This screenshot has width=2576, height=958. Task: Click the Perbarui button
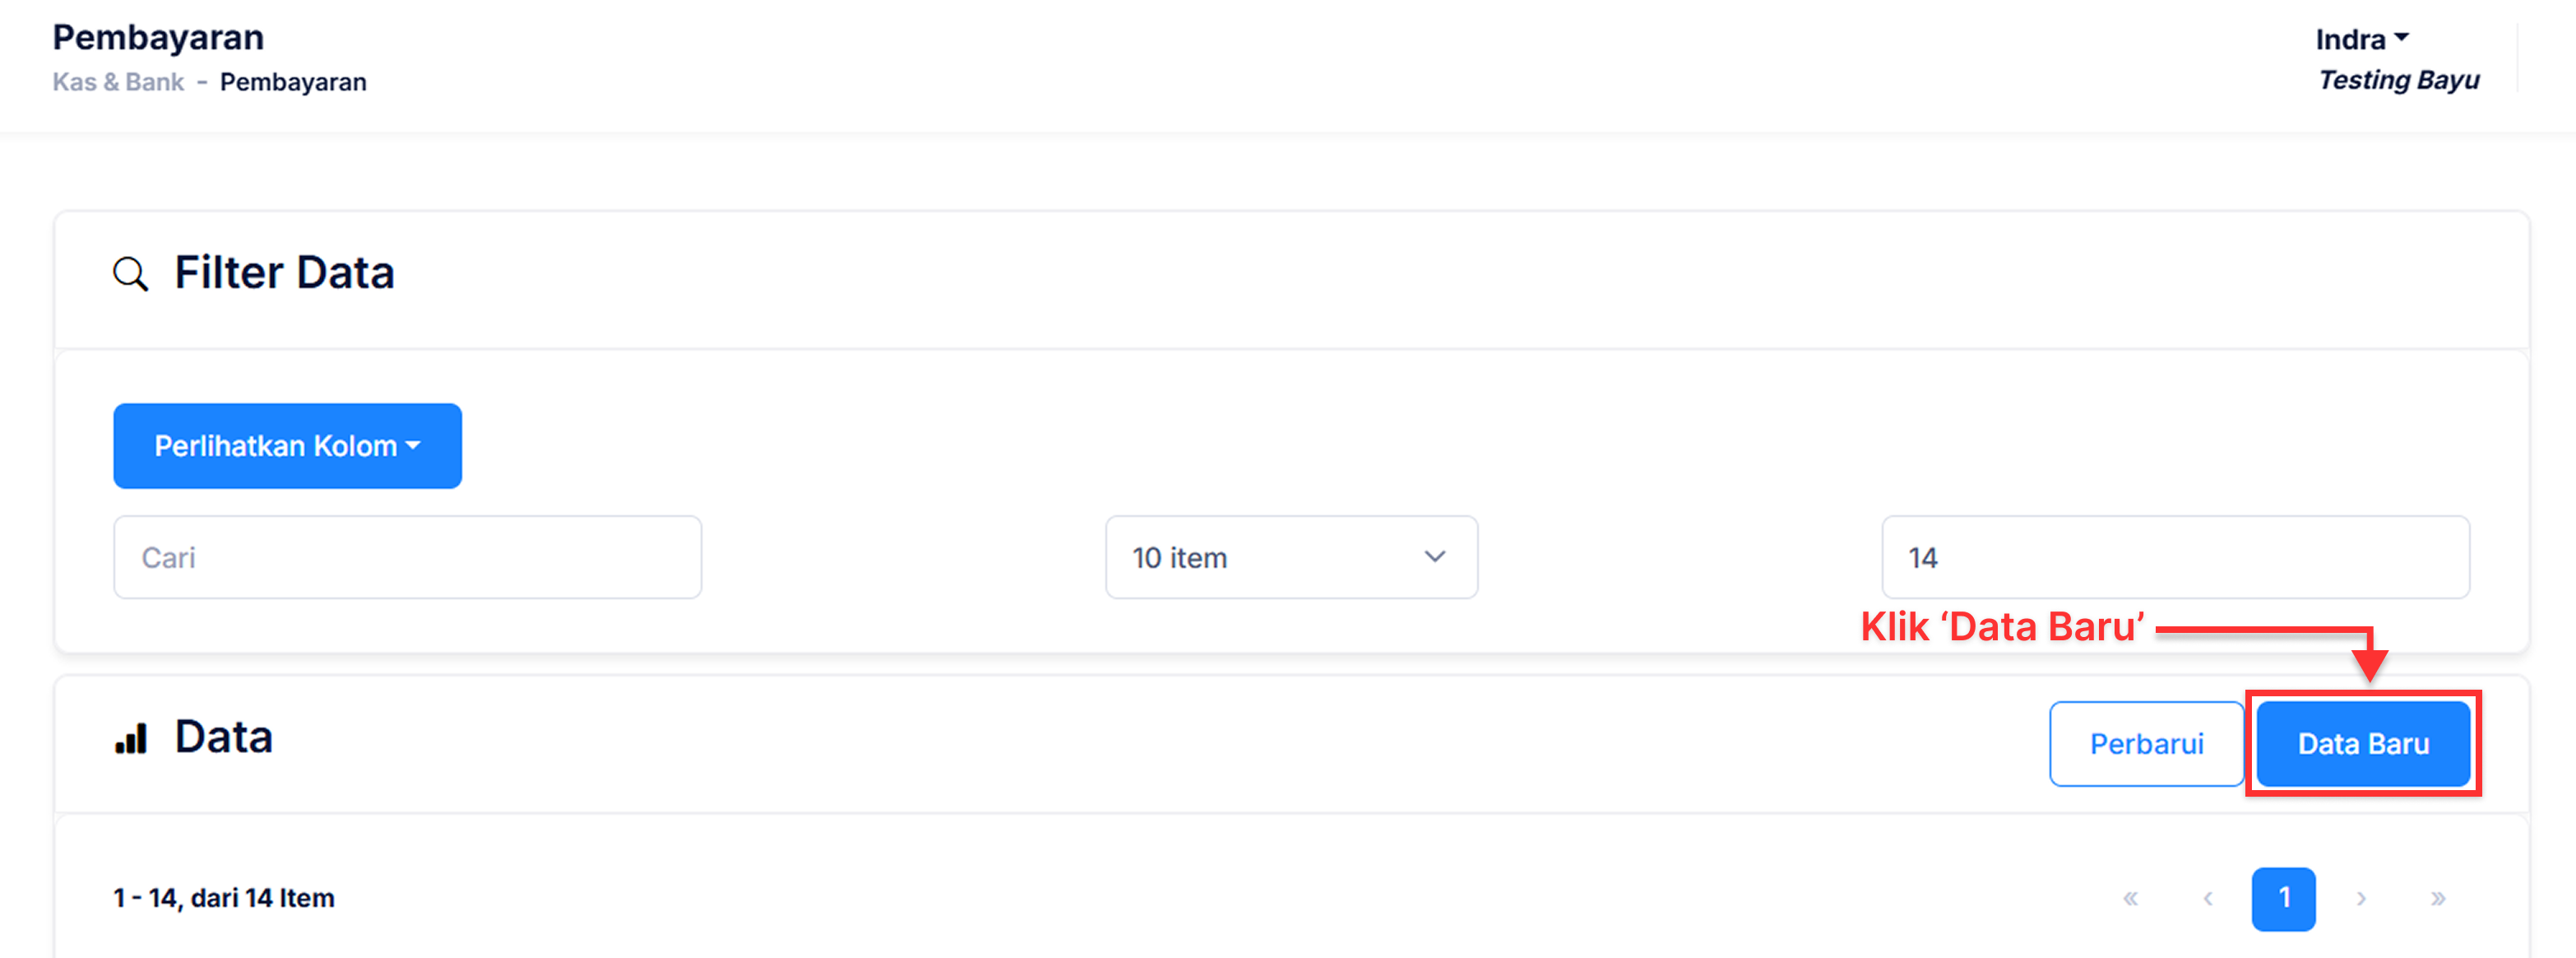[x=2146, y=744]
